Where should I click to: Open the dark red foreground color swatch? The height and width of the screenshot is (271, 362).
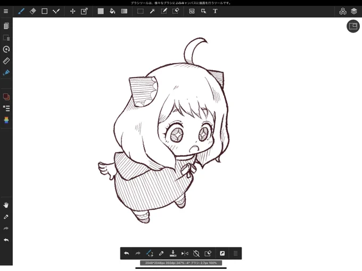6,97
